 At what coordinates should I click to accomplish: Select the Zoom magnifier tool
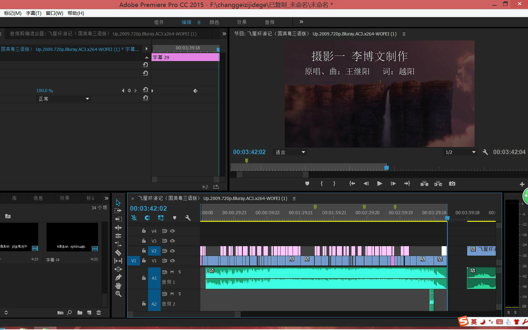pos(118,294)
